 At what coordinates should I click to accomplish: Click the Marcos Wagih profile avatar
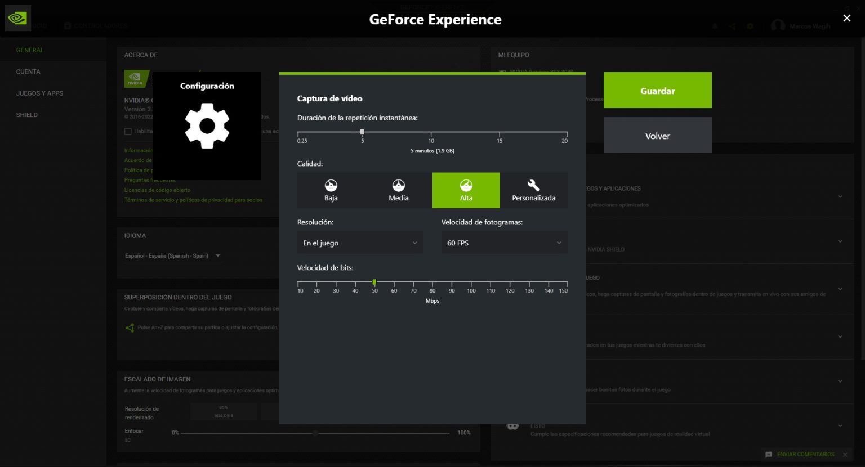778,25
